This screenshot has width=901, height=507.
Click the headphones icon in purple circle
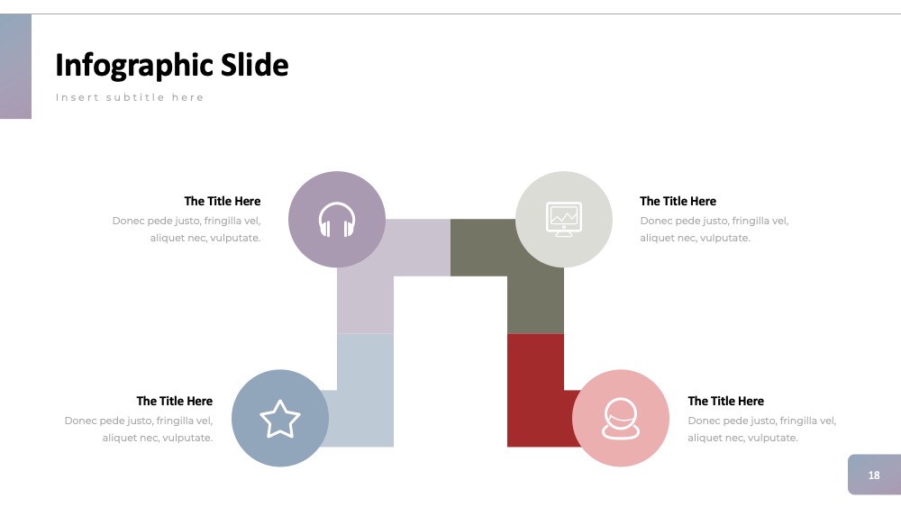[337, 220]
